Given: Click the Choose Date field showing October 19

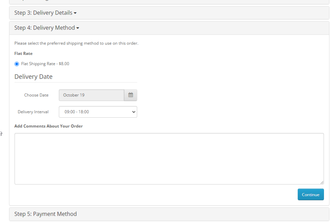Looking at the screenshot, I should [91, 95].
